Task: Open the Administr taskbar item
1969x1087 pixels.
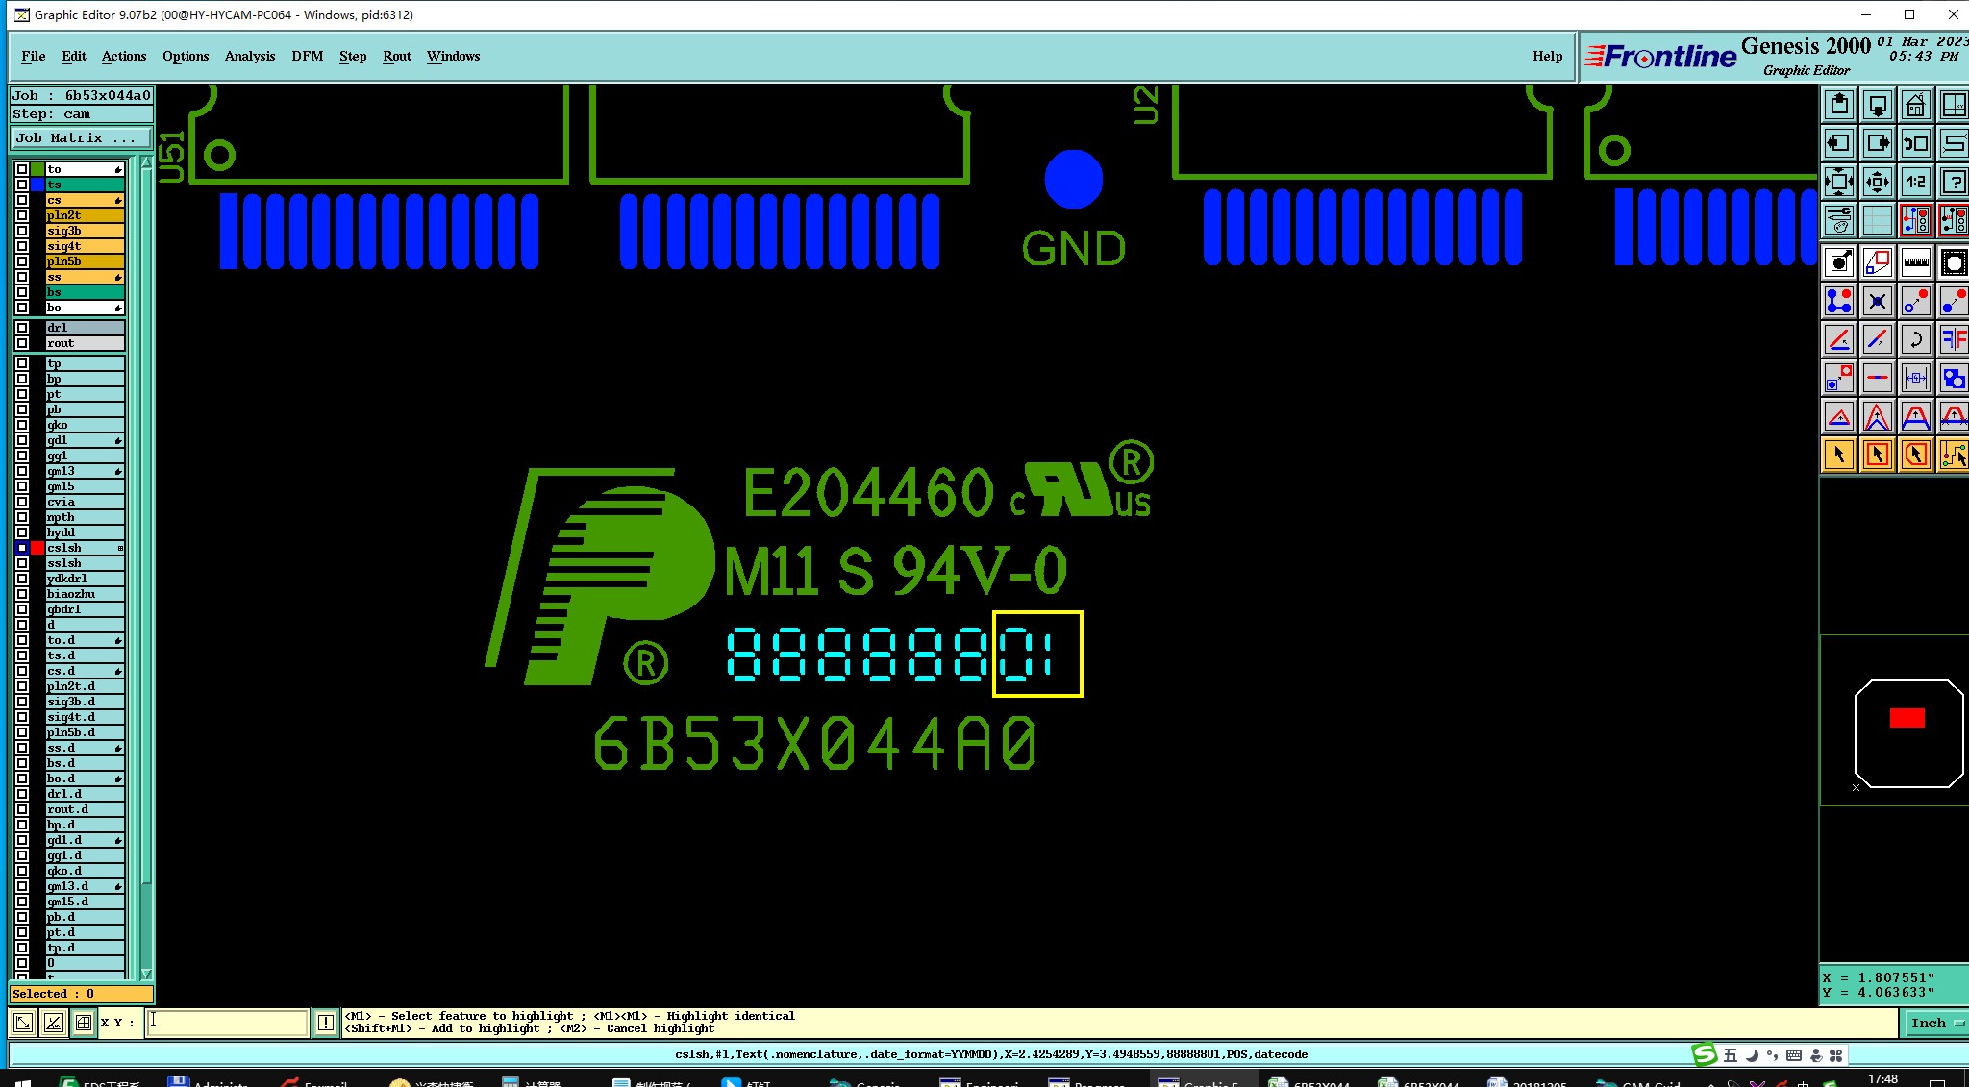Action: point(210,1082)
